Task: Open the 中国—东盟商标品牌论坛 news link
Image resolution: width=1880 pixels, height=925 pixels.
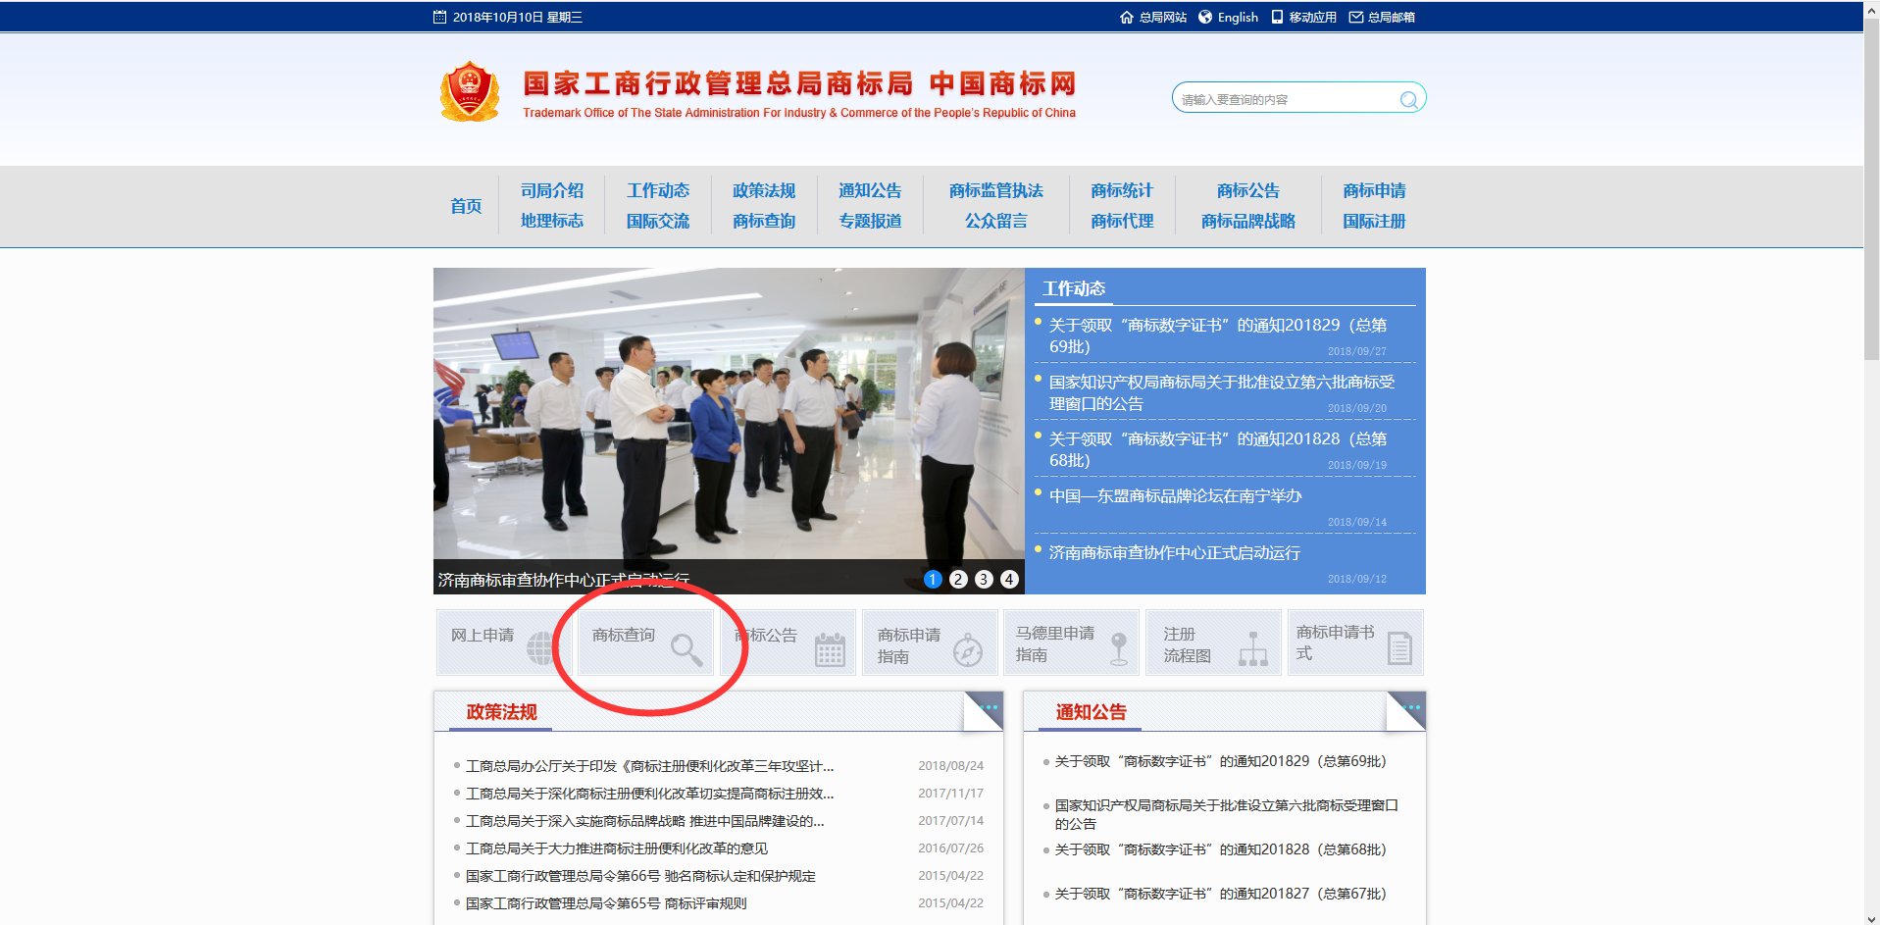Action: point(1173,496)
